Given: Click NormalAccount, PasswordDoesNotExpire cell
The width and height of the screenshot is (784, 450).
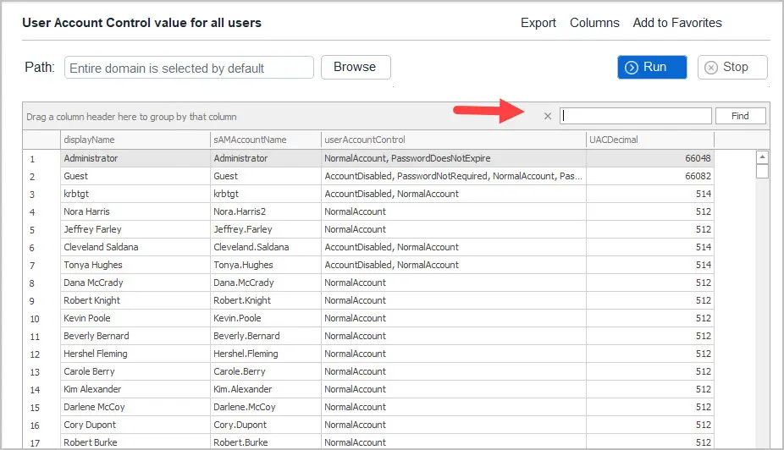Looking at the screenshot, I should [454, 158].
